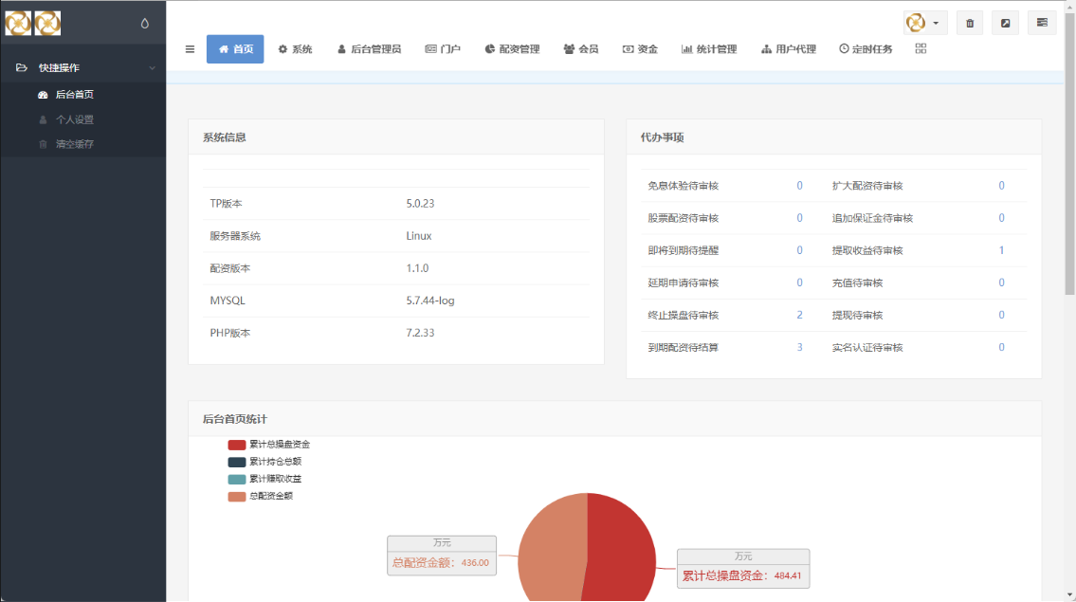Click the droplet theme icon in sidebar header
The width and height of the screenshot is (1076, 602).
(x=145, y=24)
